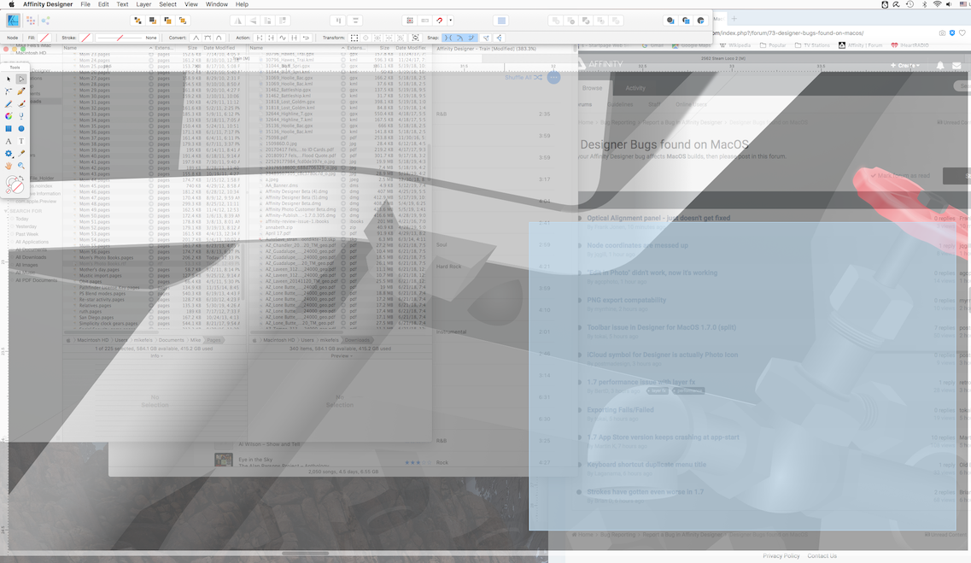
Task: Switch to the Designer persona icon
Action: click(13, 21)
